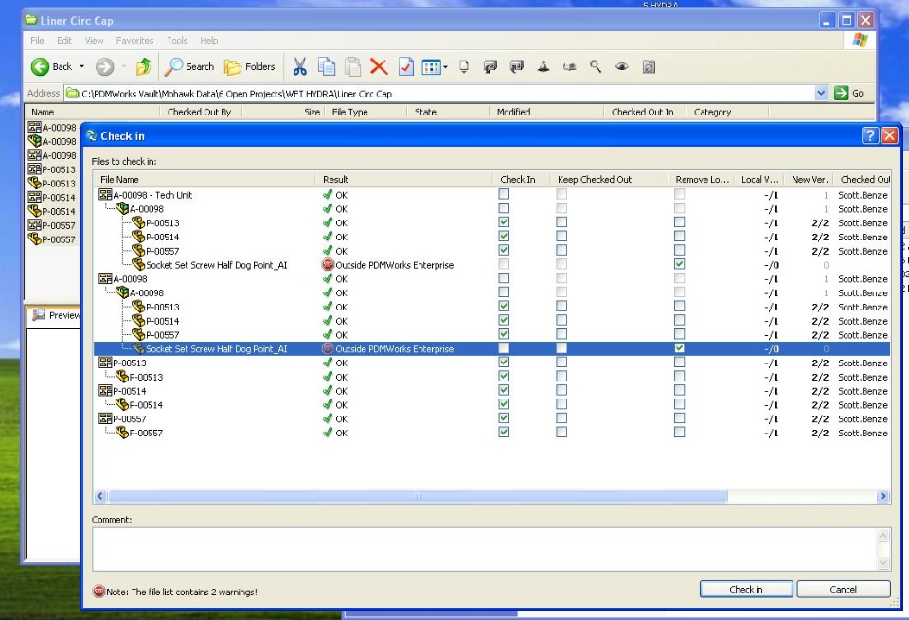This screenshot has height=620, width=909.
Task: Click the eye View File toolbar icon
Action: click(622, 66)
